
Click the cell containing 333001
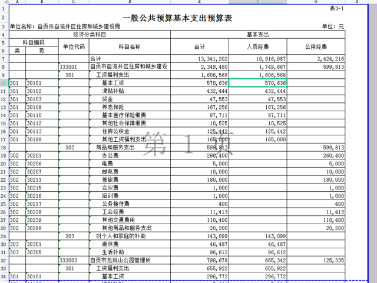73,67
